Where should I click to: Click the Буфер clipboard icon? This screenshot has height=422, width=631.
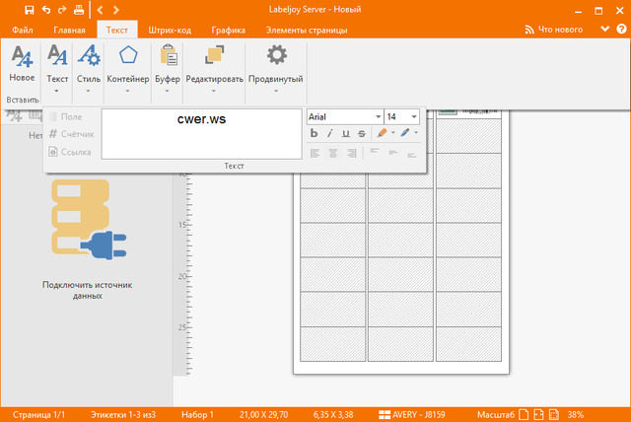click(x=168, y=57)
